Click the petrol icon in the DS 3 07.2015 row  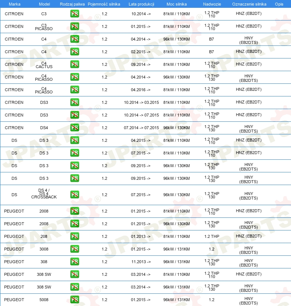click(x=75, y=153)
